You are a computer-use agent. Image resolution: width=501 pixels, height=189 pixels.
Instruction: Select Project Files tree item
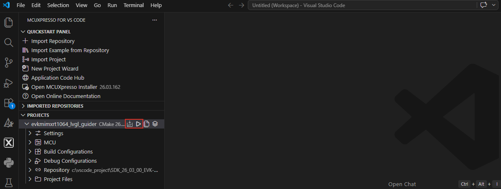(x=58, y=179)
